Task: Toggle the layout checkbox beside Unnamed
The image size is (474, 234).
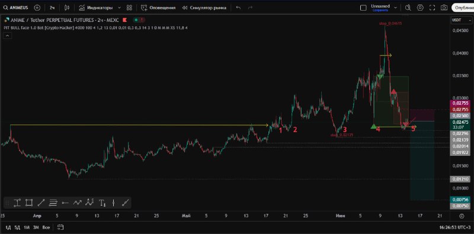Action: tap(363, 8)
